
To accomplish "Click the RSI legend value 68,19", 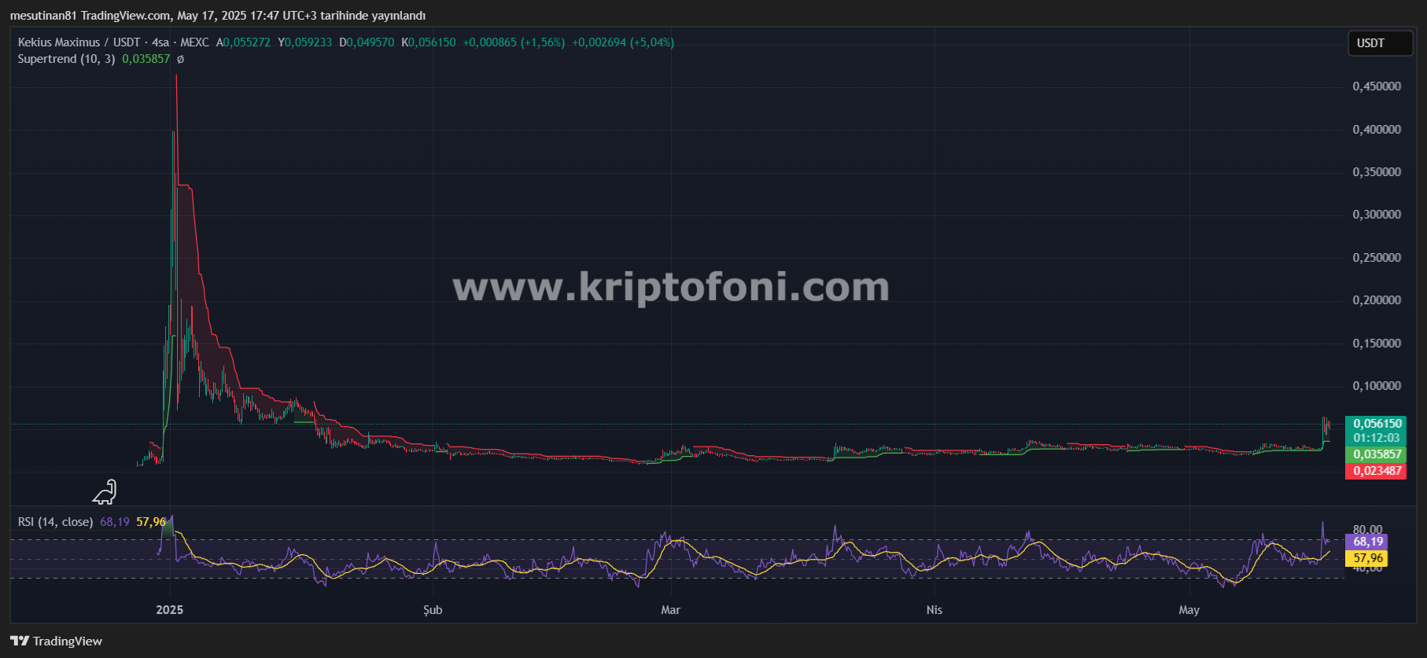I will point(115,522).
